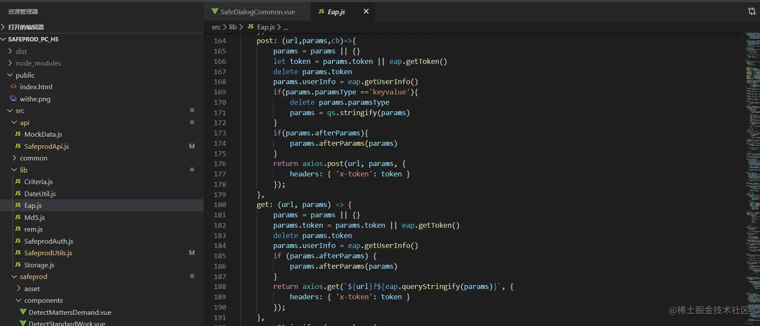This screenshot has width=760, height=326.
Task: Collapse the SAFEPROD_PC_H5 root folder
Action: (x=102, y=39)
